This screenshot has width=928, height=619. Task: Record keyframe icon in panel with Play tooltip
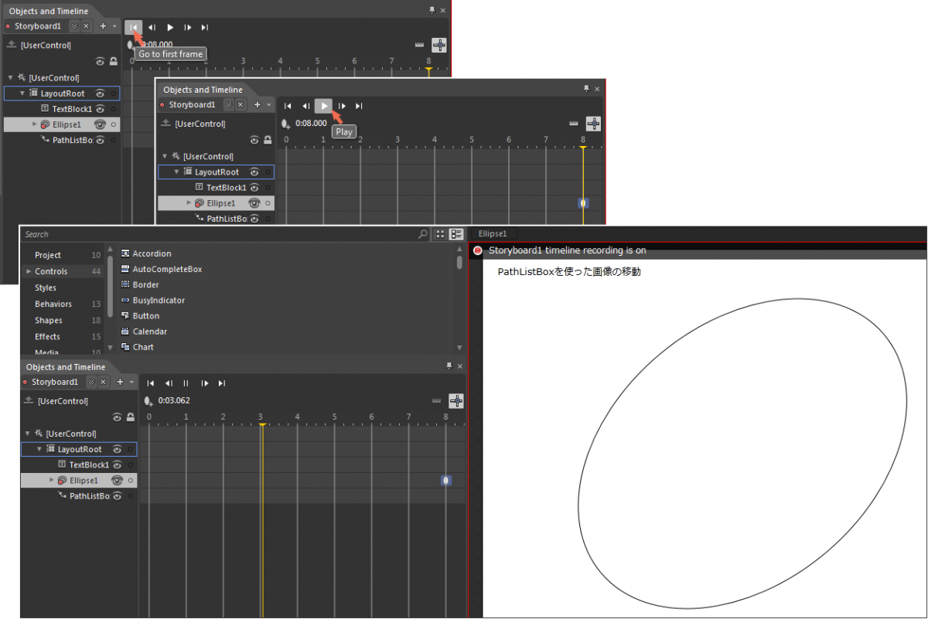coord(285,124)
